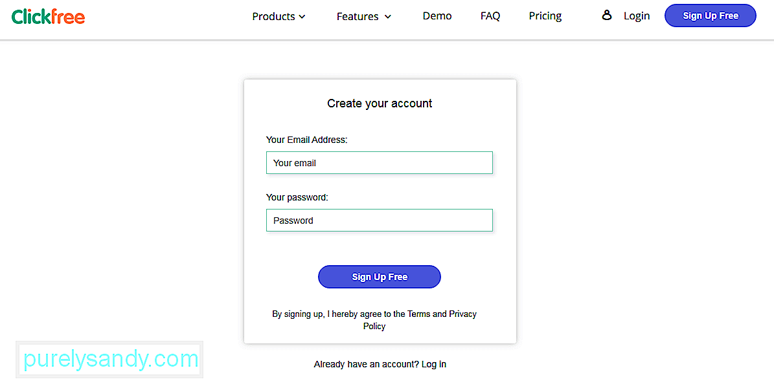Open the Terms link
Viewport: 774px width, 388px height.
(418, 314)
